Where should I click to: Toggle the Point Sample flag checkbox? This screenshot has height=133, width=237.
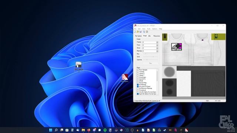point(138,70)
